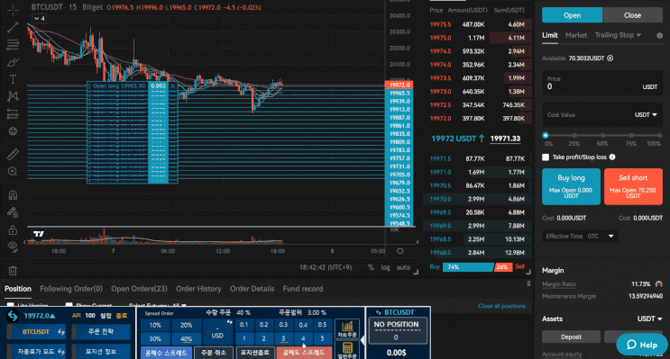Toggle the log scale on chart
The image size is (670, 359).
[x=385, y=267]
